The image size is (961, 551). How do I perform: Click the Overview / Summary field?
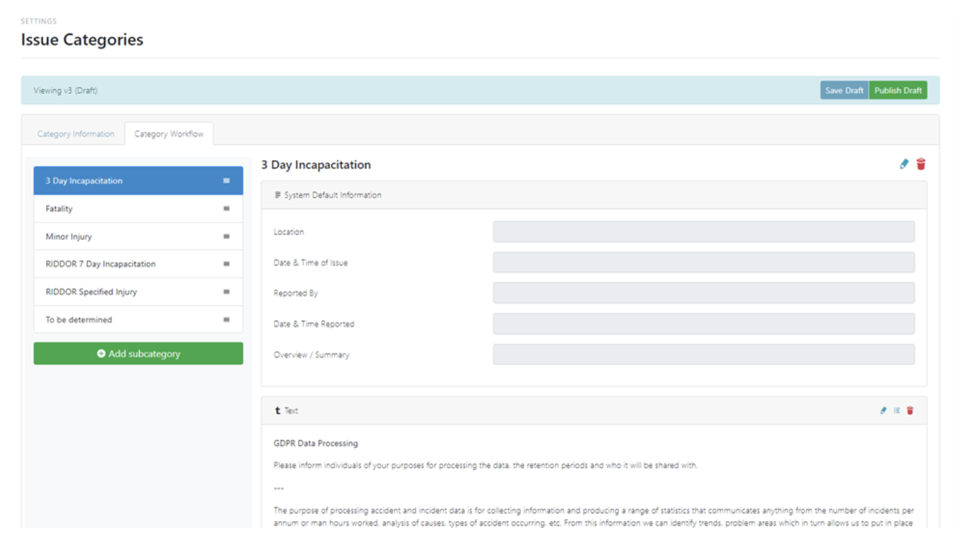[704, 355]
